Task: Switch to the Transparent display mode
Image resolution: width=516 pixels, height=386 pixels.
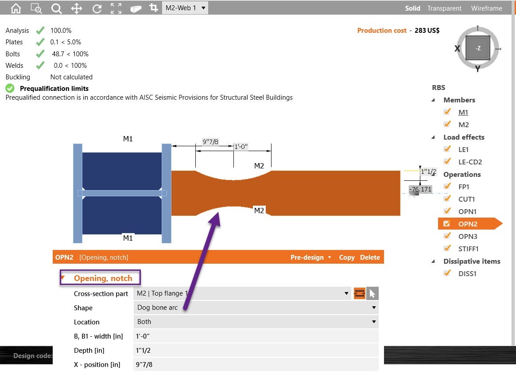Action: (x=444, y=8)
